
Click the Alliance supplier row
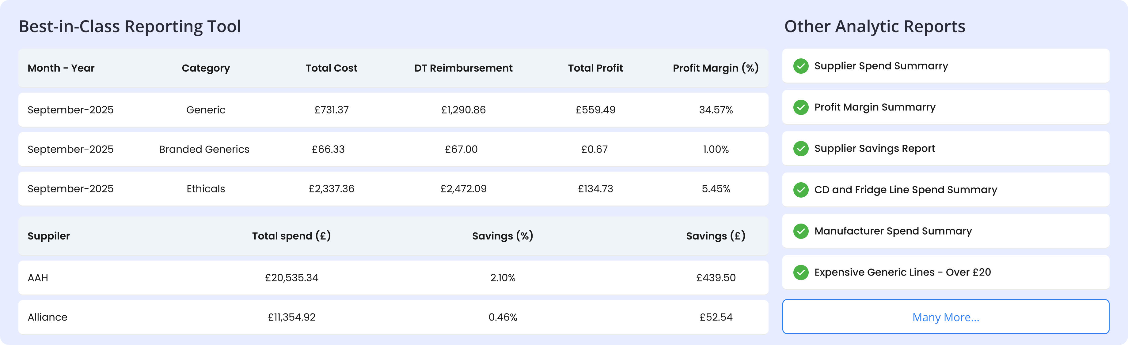(x=47, y=317)
